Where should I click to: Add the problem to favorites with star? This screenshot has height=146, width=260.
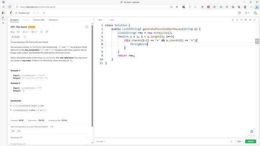(x=41, y=32)
